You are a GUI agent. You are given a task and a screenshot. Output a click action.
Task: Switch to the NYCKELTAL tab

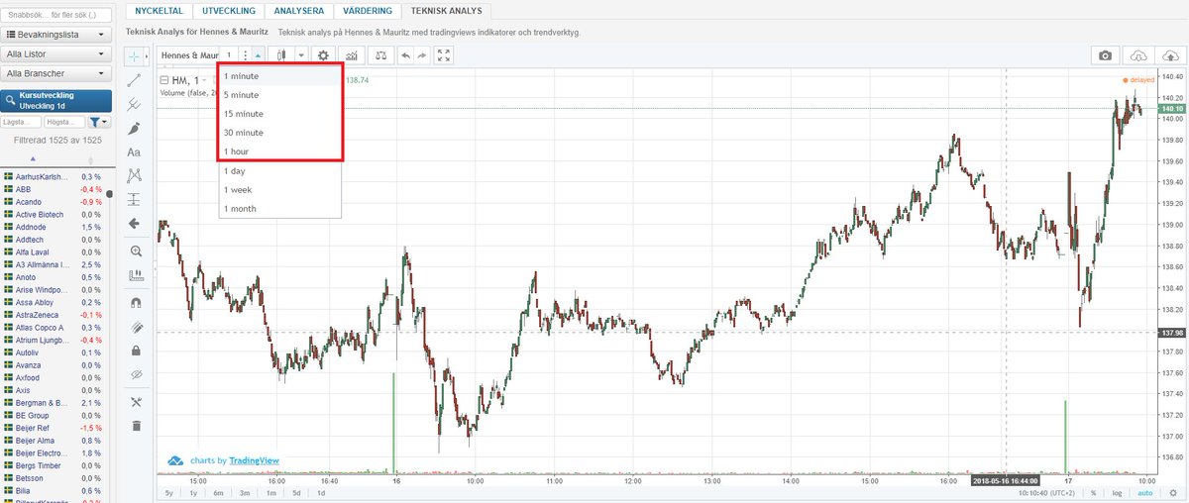pyautogui.click(x=158, y=10)
